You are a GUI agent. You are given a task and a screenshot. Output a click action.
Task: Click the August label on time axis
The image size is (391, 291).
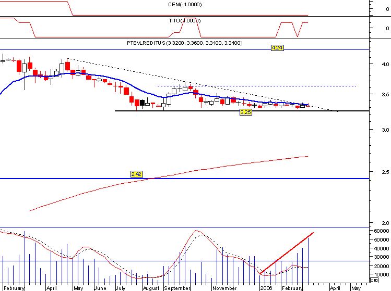click(x=151, y=288)
